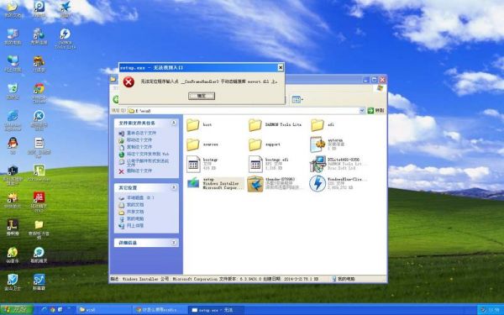Switch to setup.exe taskbar button
The height and width of the screenshot is (315, 504).
pyautogui.click(x=216, y=310)
